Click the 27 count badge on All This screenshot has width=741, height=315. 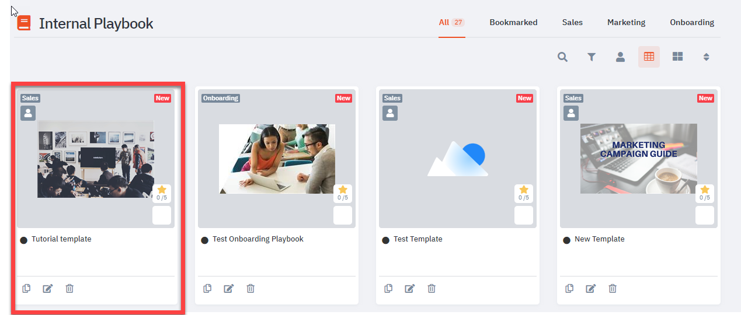(x=458, y=22)
